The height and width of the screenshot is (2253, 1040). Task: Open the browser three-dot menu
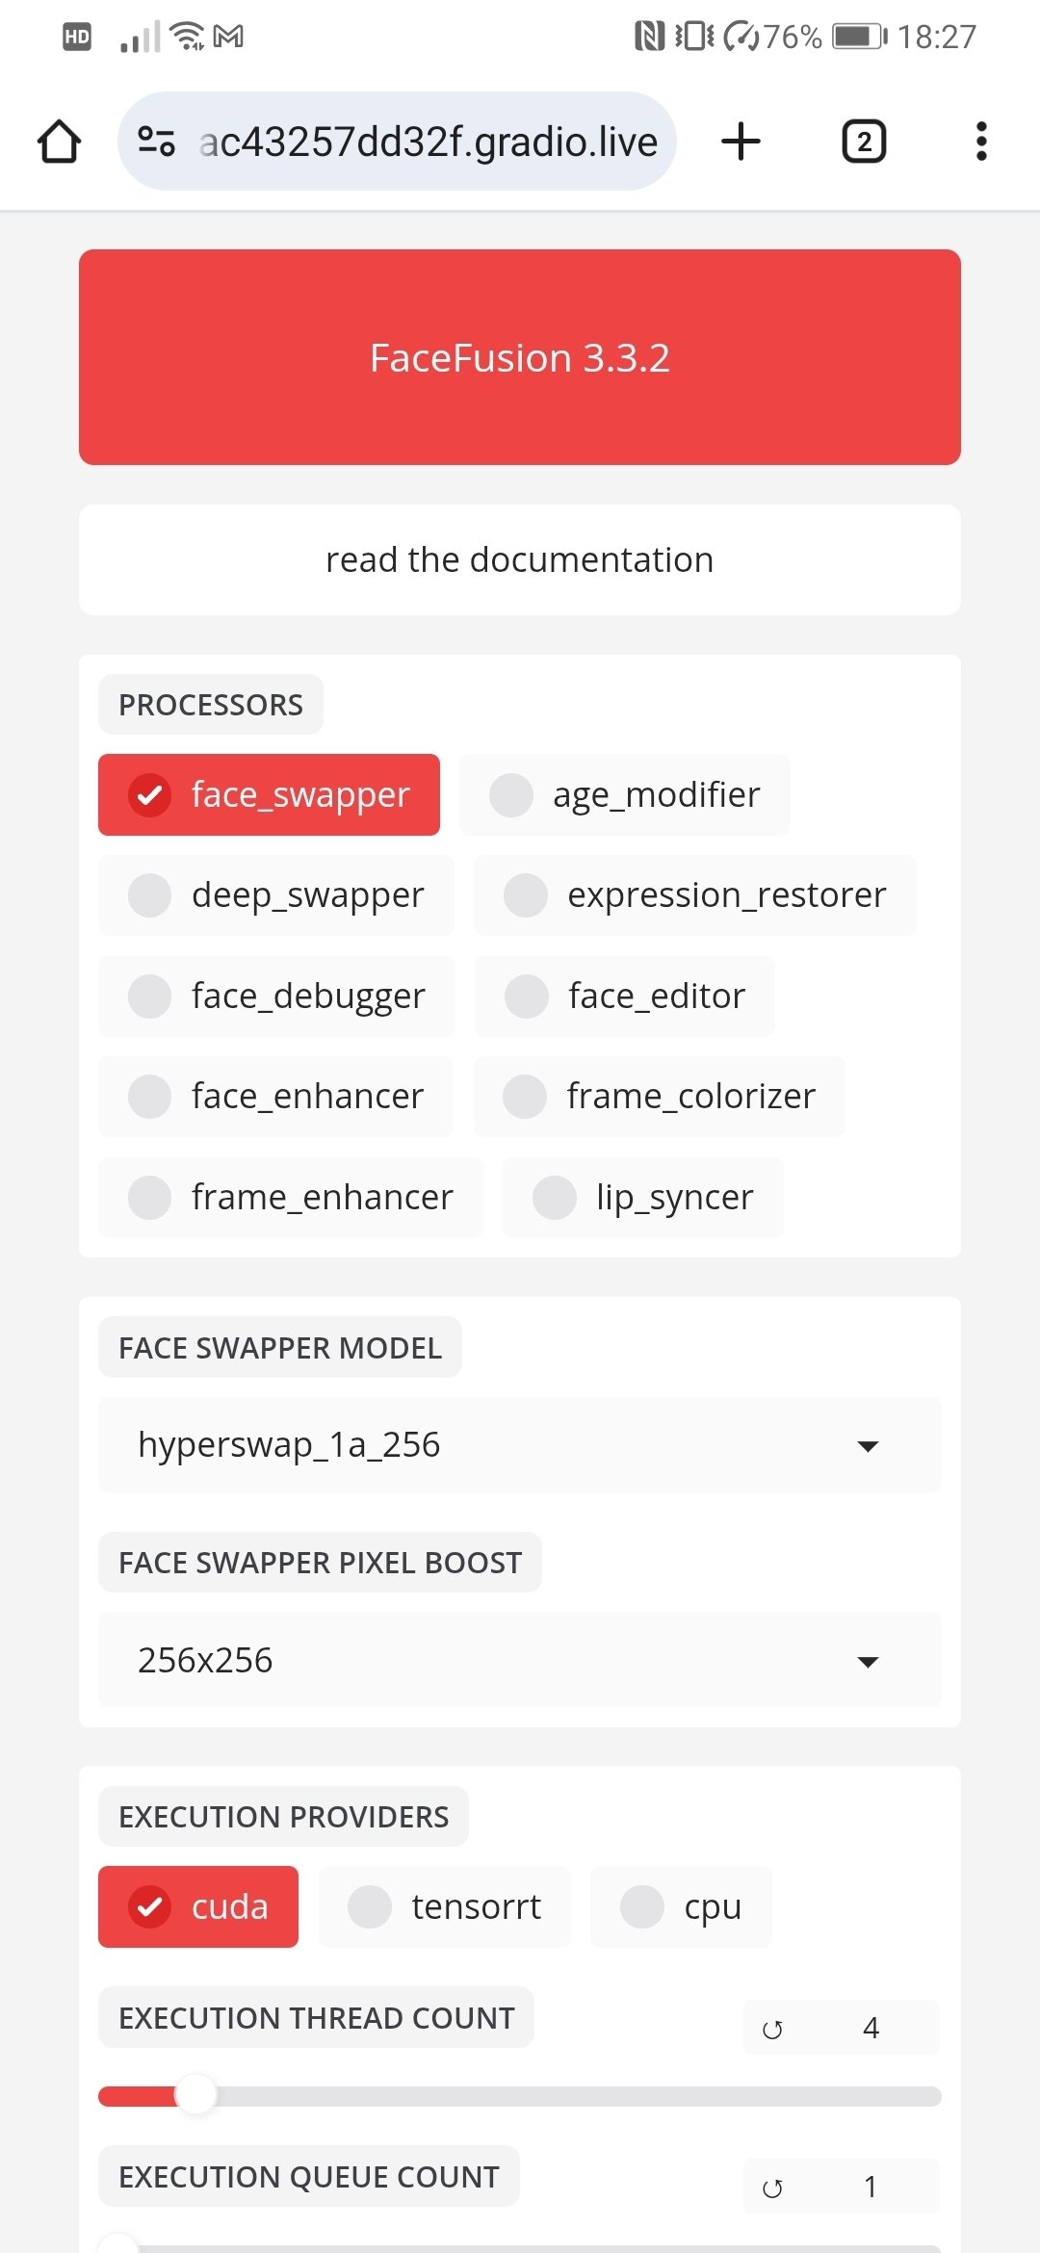point(981,142)
